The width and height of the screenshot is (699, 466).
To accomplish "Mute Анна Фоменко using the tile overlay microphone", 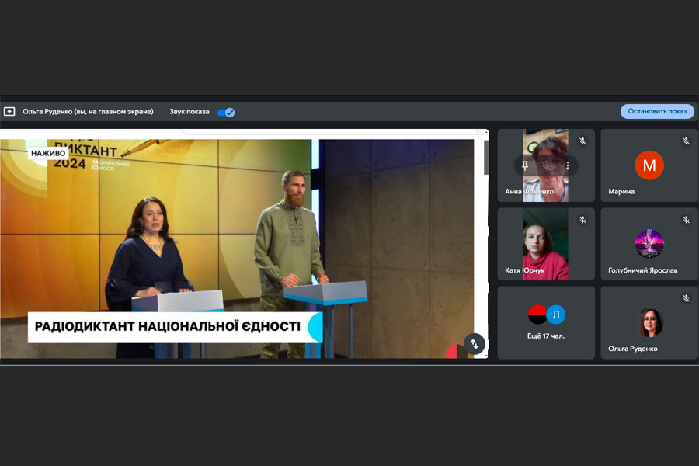I will point(546,165).
